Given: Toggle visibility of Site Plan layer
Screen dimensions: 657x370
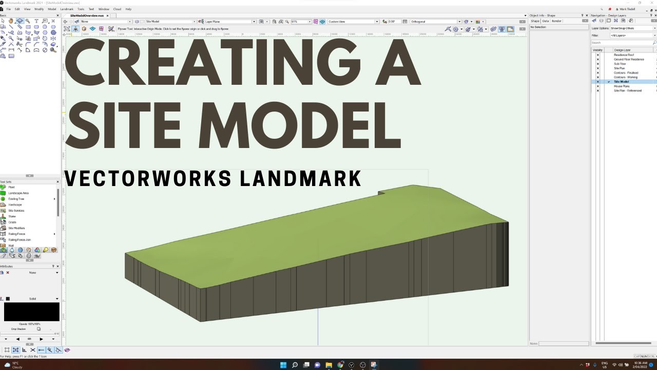Looking at the screenshot, I should tap(597, 68).
